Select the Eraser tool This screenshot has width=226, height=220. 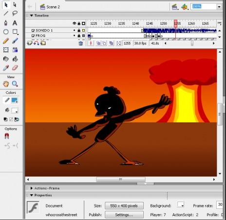[x=15, y=68]
